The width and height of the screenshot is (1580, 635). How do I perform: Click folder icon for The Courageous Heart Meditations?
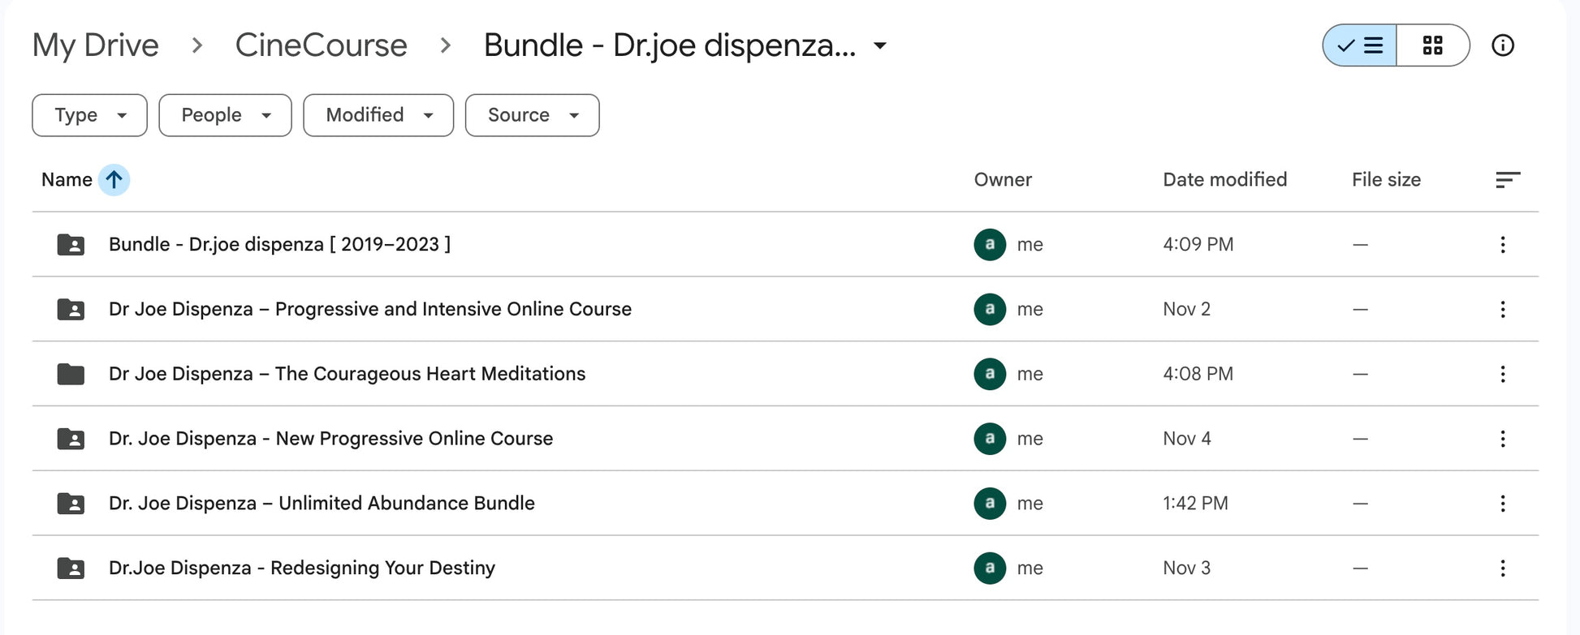71,374
